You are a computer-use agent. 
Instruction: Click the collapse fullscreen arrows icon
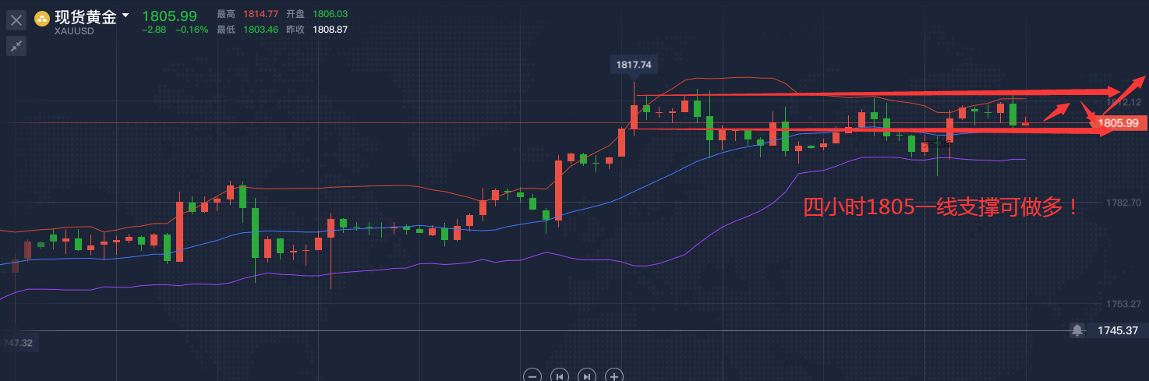point(16,46)
